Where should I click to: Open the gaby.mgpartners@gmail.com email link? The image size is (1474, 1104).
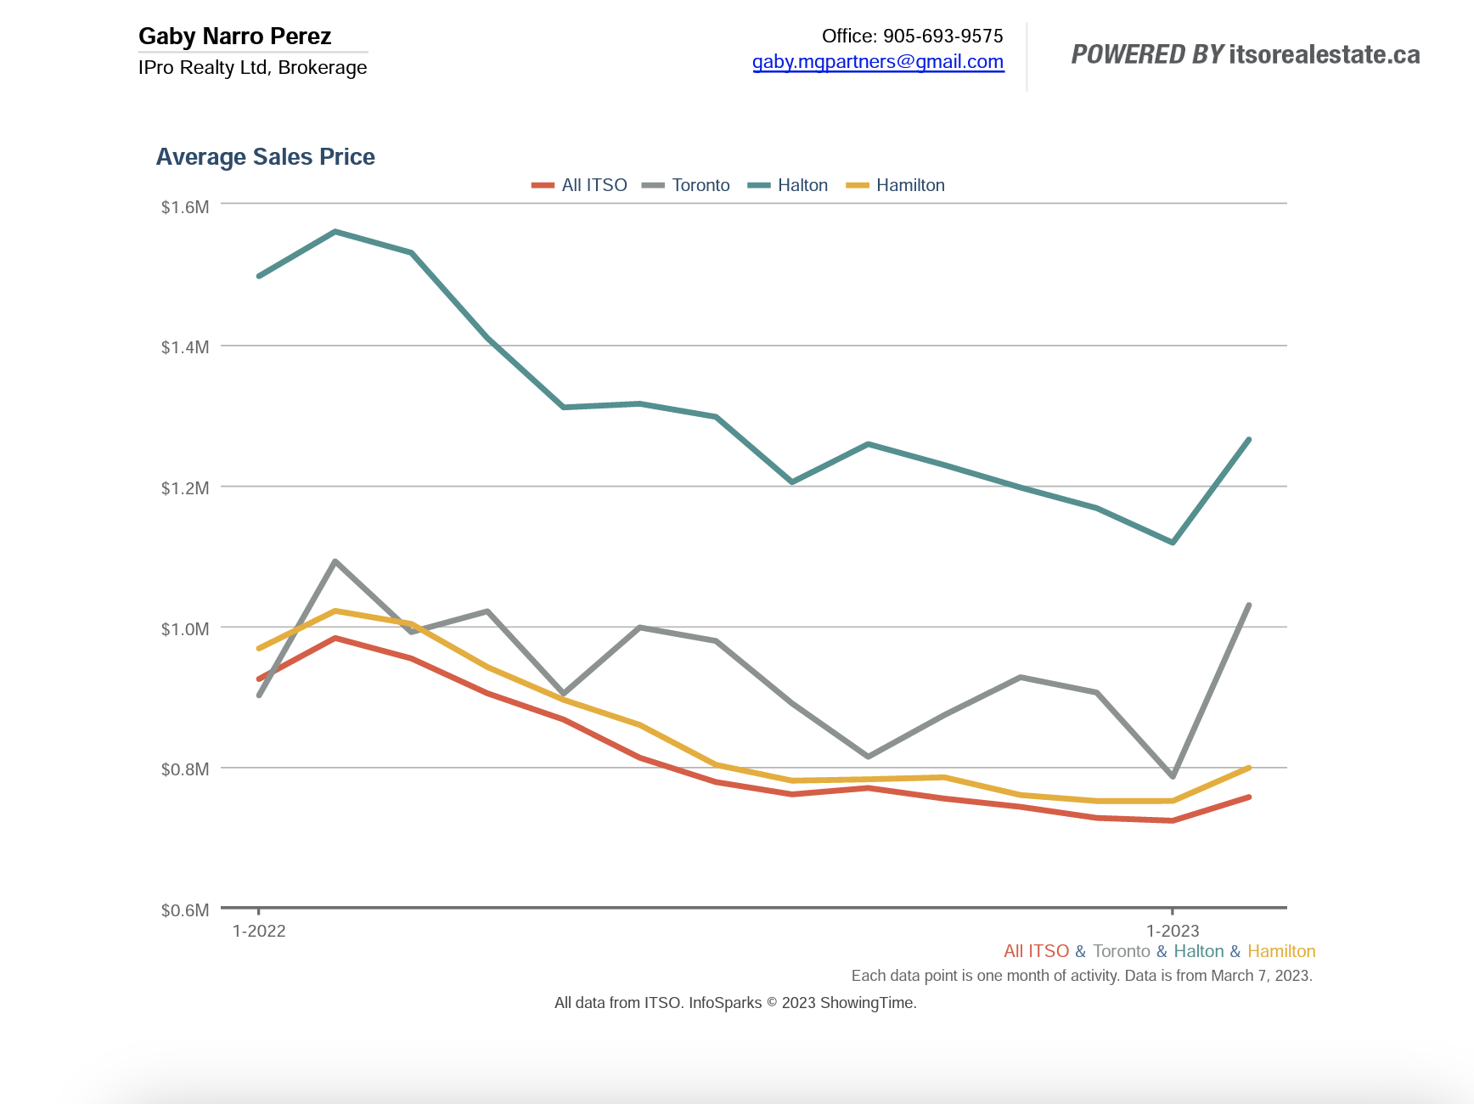[x=878, y=62]
